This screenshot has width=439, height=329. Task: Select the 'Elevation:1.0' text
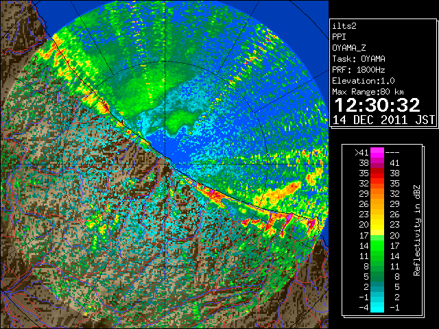click(364, 81)
